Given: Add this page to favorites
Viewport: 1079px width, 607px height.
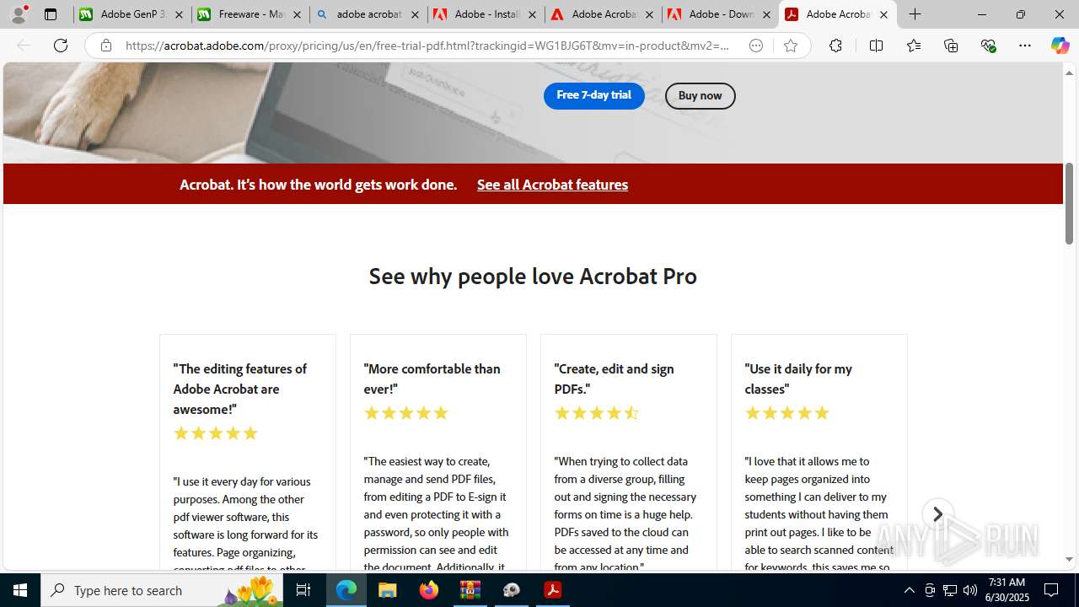Looking at the screenshot, I should point(790,46).
